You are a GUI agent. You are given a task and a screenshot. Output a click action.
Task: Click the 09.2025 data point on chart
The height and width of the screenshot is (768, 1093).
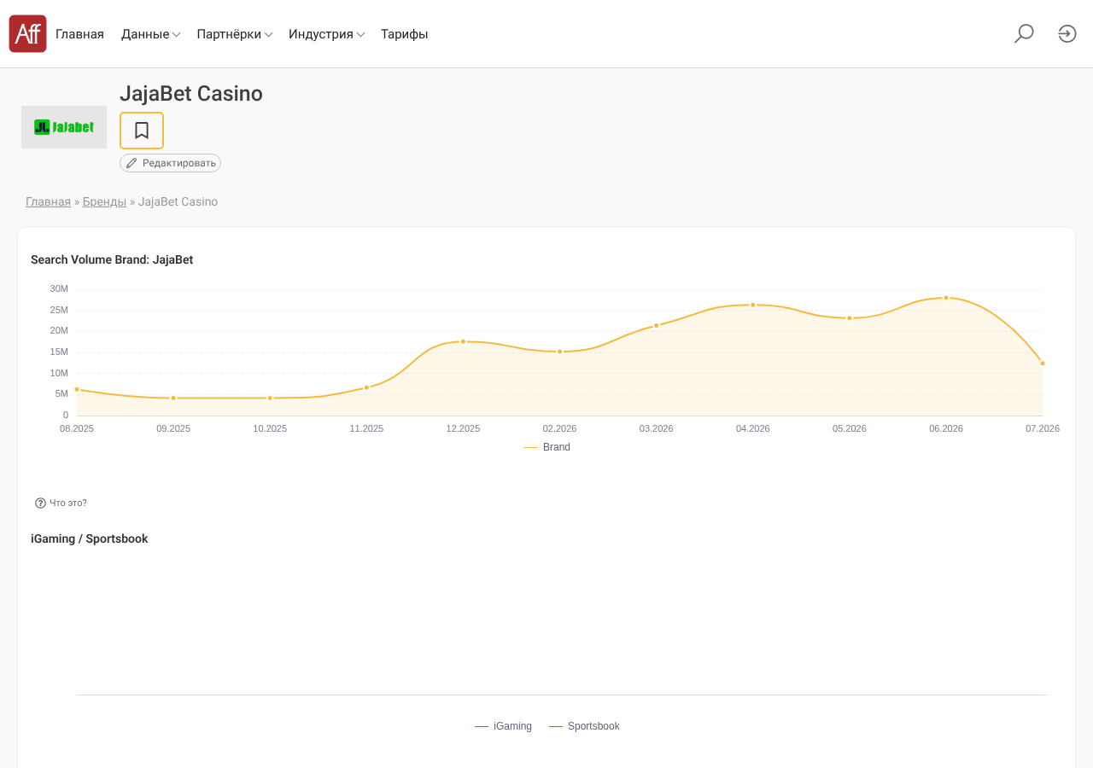[173, 398]
